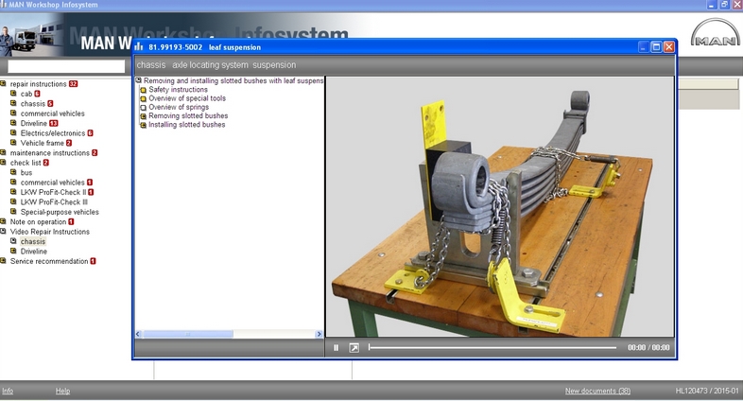
Task: Select Note on operation entry
Action: click(38, 222)
